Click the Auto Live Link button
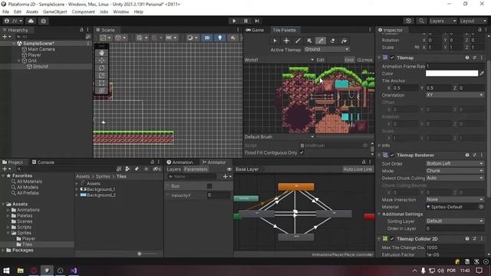The image size is (491, 276). [358, 169]
